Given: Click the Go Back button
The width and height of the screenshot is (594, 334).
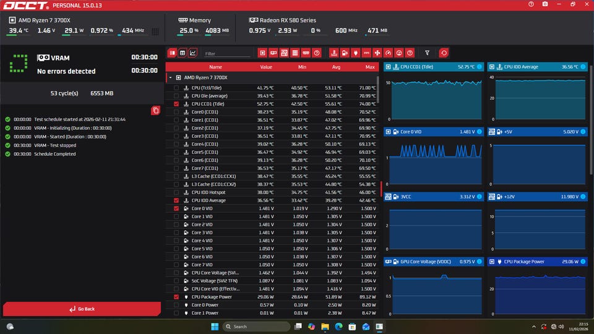Looking at the screenshot, I should 82,309.
